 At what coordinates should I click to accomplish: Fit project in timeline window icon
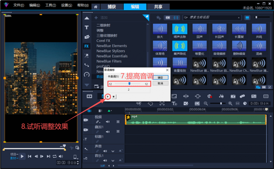click(238, 103)
